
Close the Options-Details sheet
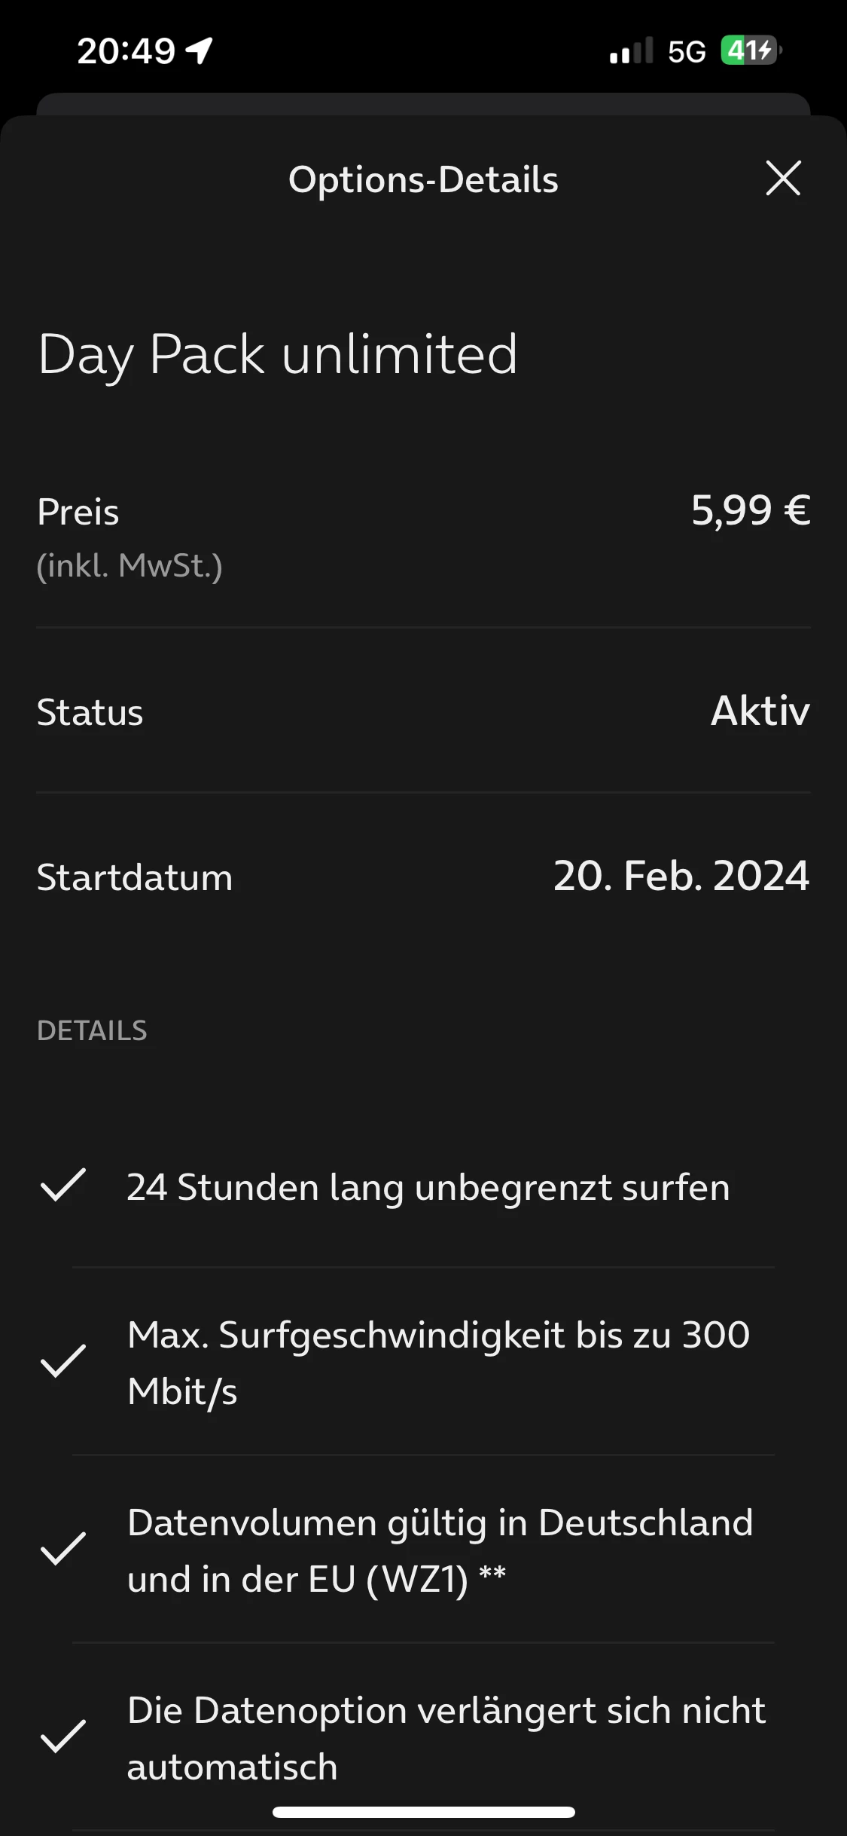click(x=783, y=179)
